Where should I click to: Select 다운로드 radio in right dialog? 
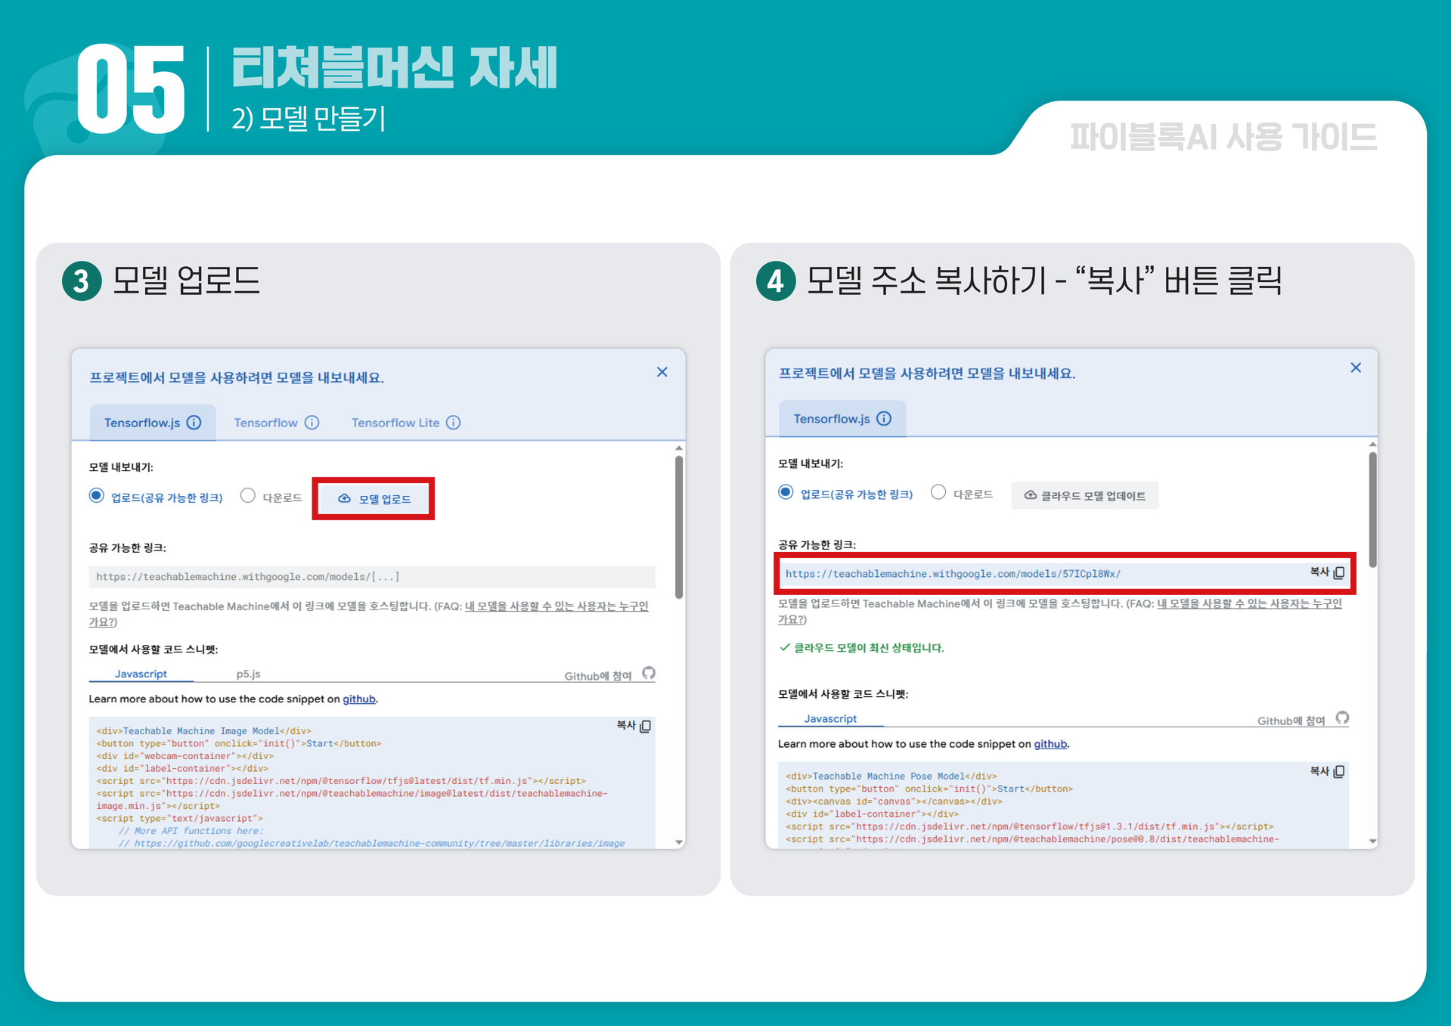938,493
